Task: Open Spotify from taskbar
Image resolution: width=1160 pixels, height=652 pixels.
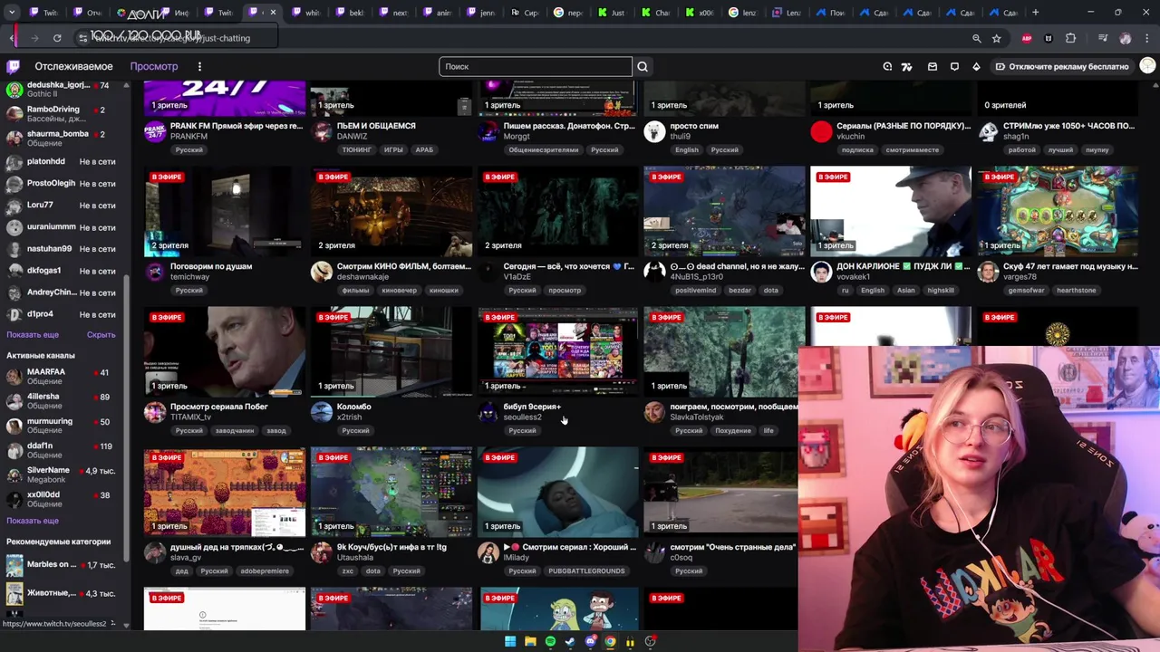Action: pyautogui.click(x=550, y=642)
